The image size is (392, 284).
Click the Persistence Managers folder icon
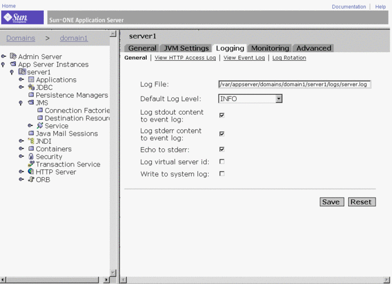point(31,95)
